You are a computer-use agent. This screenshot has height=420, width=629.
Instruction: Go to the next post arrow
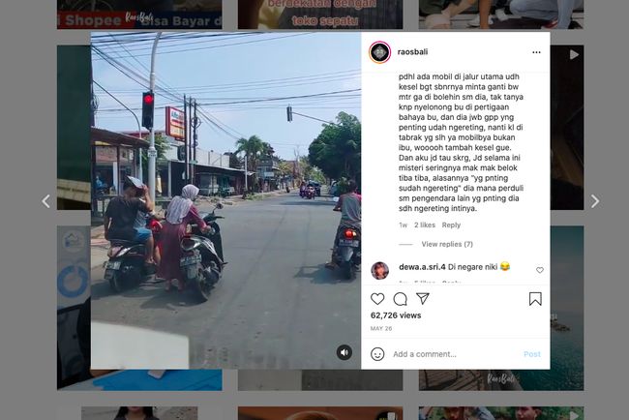[595, 201]
